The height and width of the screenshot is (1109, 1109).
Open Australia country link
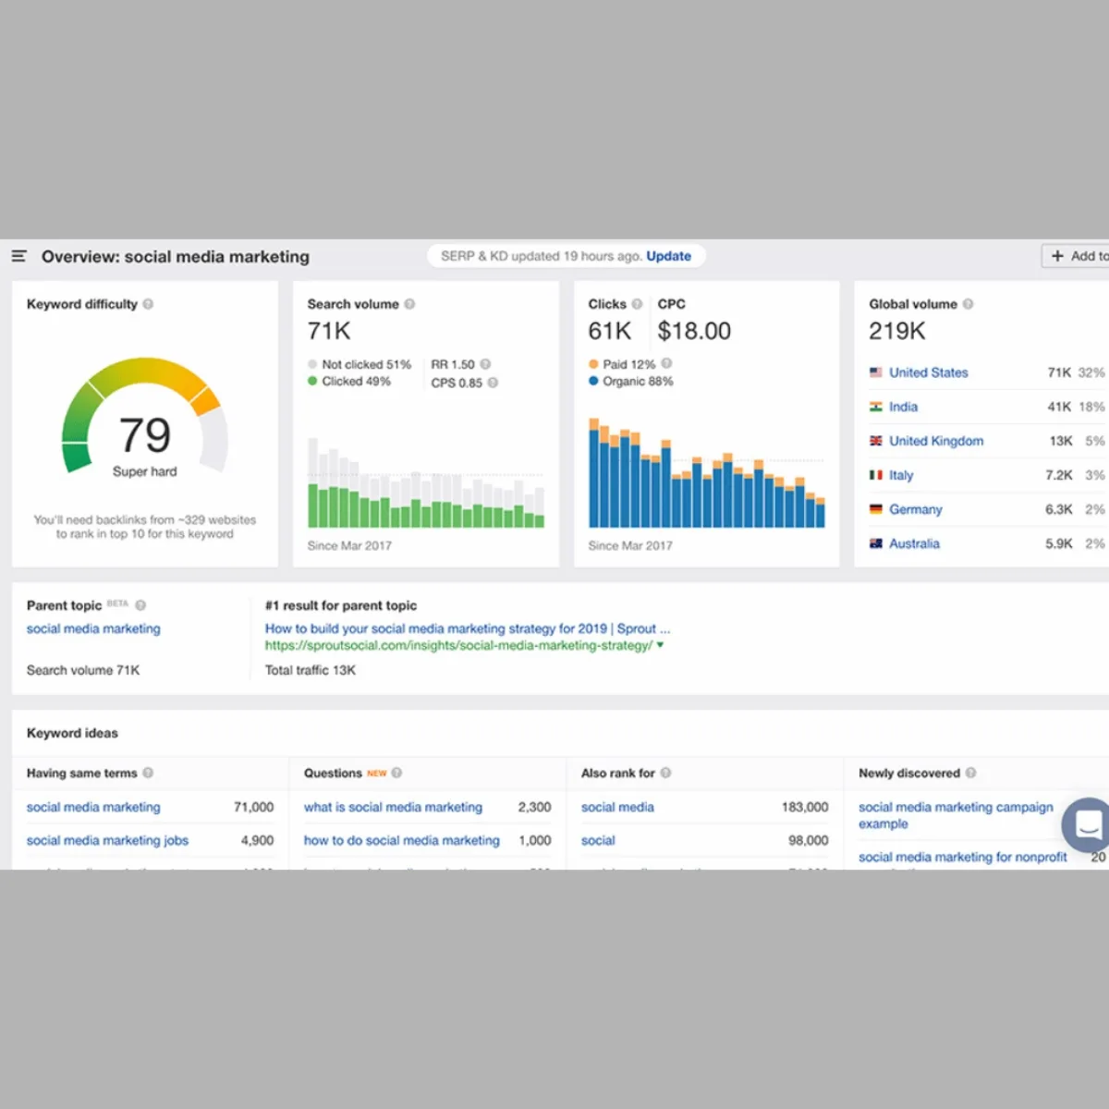(914, 543)
